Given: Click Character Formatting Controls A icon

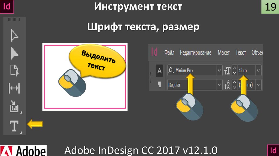Looking at the screenshot, I should [159, 71].
